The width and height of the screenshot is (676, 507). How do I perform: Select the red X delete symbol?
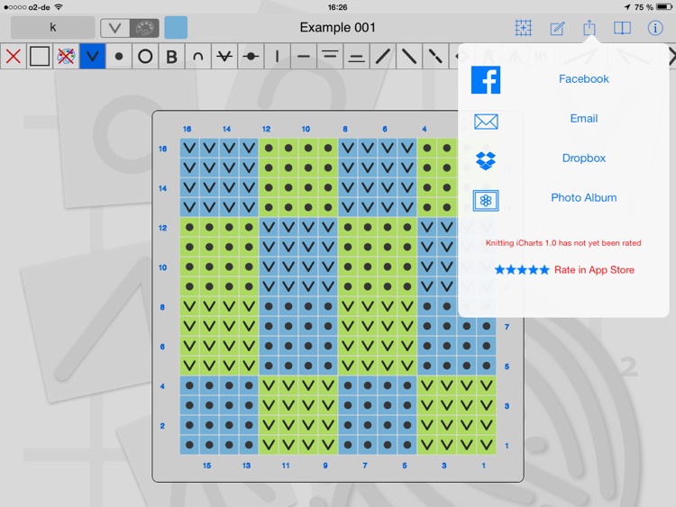tap(14, 57)
